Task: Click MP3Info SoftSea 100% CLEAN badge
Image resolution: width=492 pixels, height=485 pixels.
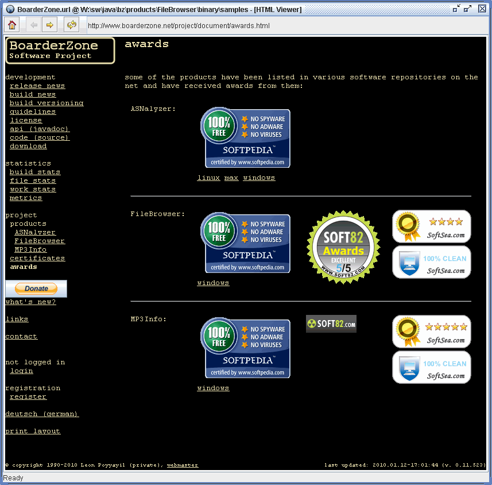Action: (x=432, y=367)
